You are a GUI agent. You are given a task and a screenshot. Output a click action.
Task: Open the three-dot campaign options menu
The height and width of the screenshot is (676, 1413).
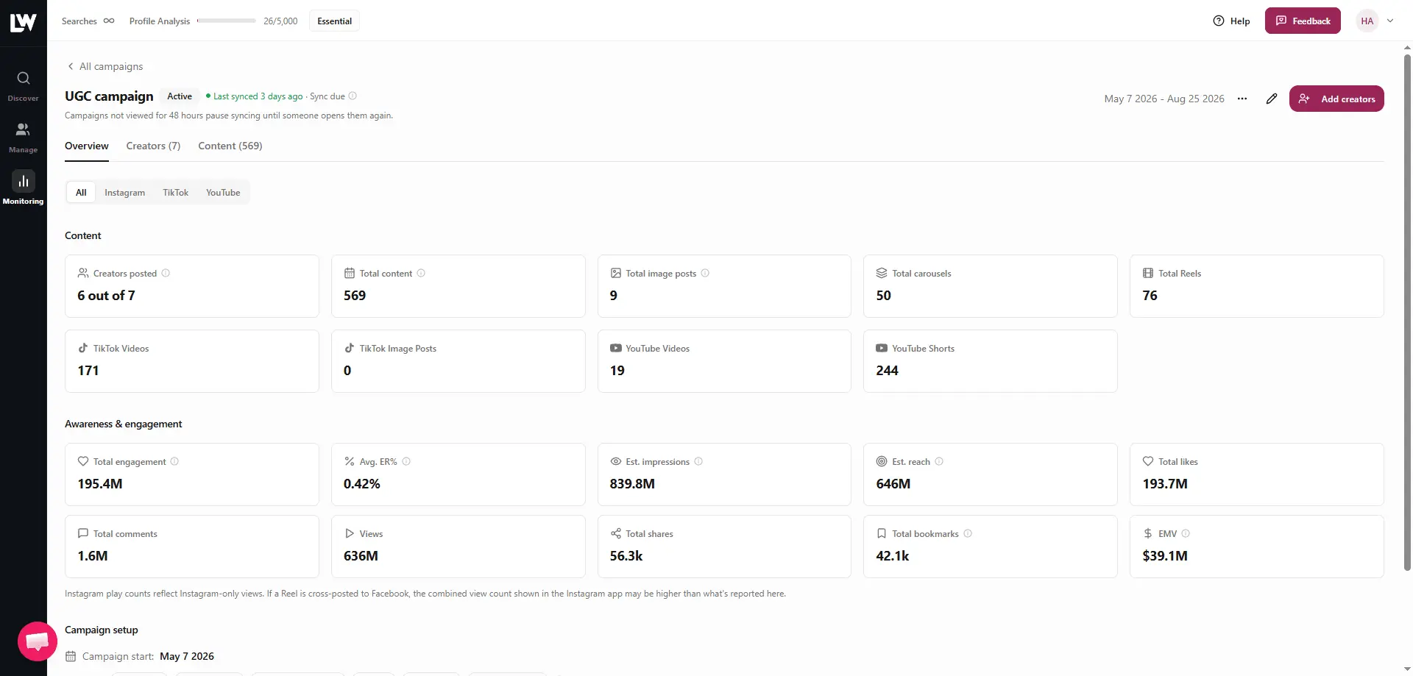[x=1242, y=99]
